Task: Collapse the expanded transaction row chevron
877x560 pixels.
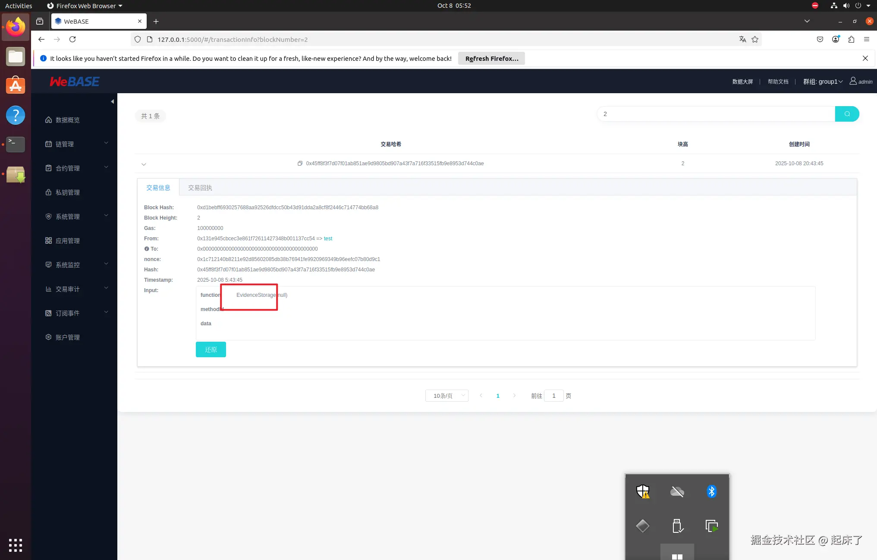Action: coord(144,164)
